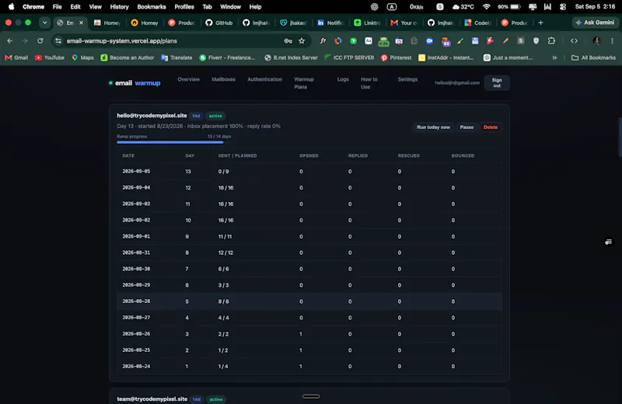Open the Pinterest bookmark
622x404 pixels.
coord(397,57)
